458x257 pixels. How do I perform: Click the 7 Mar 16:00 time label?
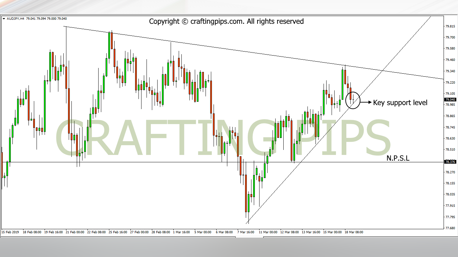coord(246,232)
